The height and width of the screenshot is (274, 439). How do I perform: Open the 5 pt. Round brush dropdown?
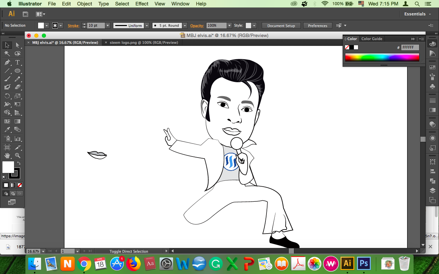185,26
